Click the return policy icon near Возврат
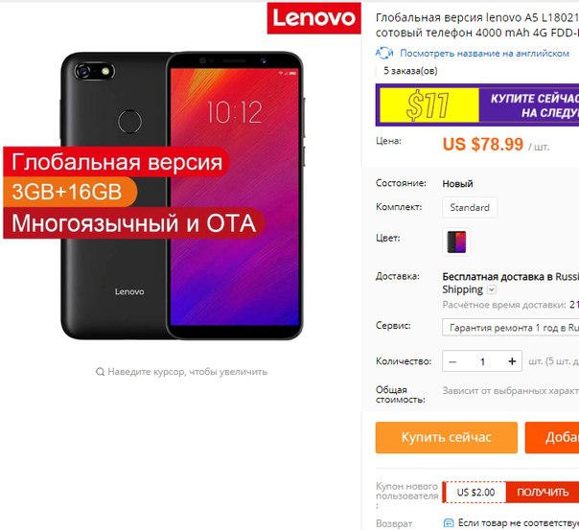This screenshot has width=579, height=530. tap(449, 522)
